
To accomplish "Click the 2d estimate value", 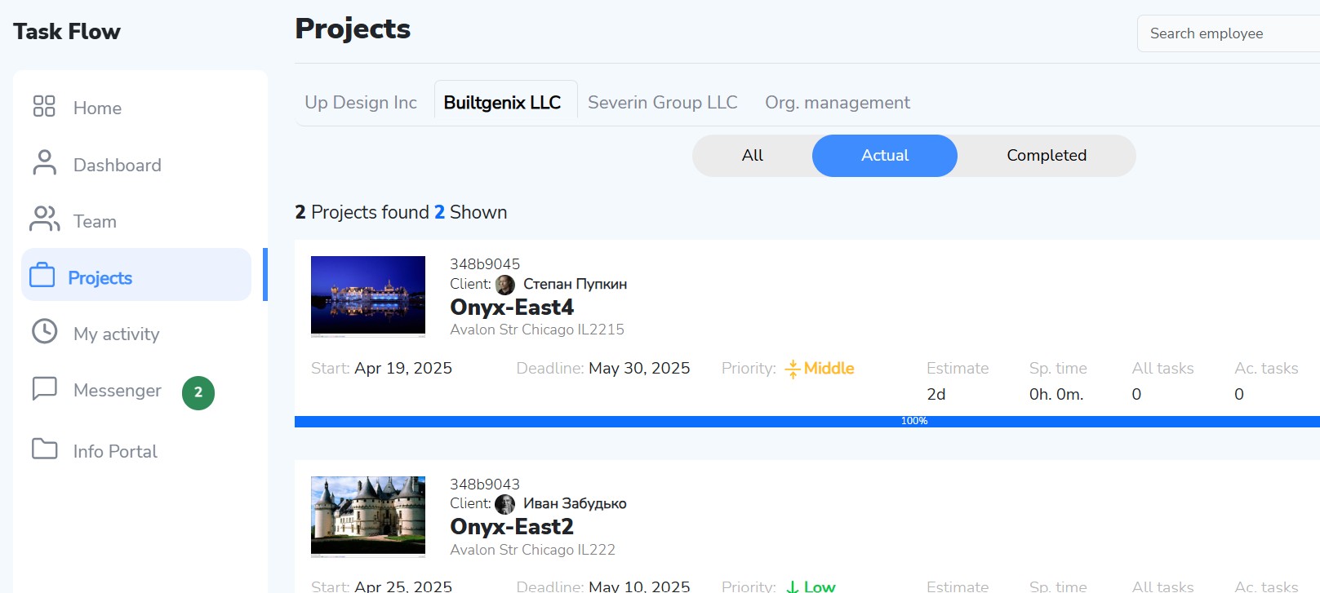I will [936, 395].
